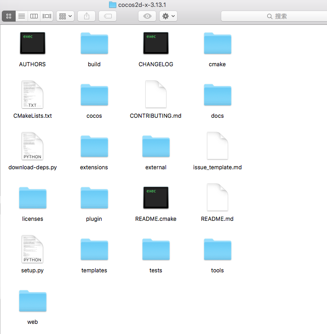The width and height of the screenshot is (327, 334).
Task: Select the issue_template.md file icon
Action: pyautogui.click(x=218, y=146)
